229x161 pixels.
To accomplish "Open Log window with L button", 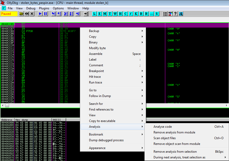I will coord(94,14).
